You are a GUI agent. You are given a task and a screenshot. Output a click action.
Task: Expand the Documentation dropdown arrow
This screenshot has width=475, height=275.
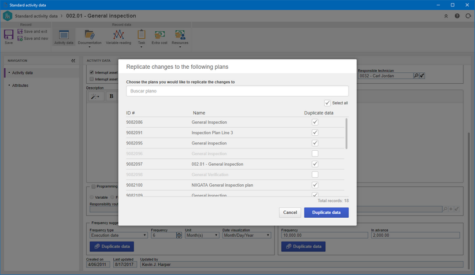[x=90, y=47]
